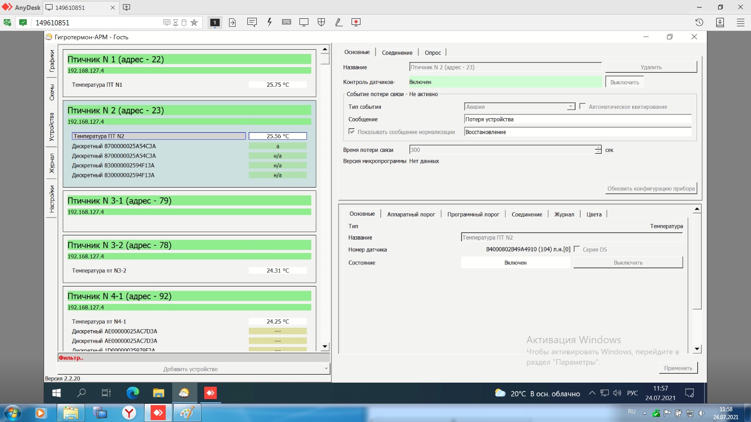Select device Птичник N 3-1 (адрес - 79)
Viewport: 751px width, 422px height.
point(189,201)
